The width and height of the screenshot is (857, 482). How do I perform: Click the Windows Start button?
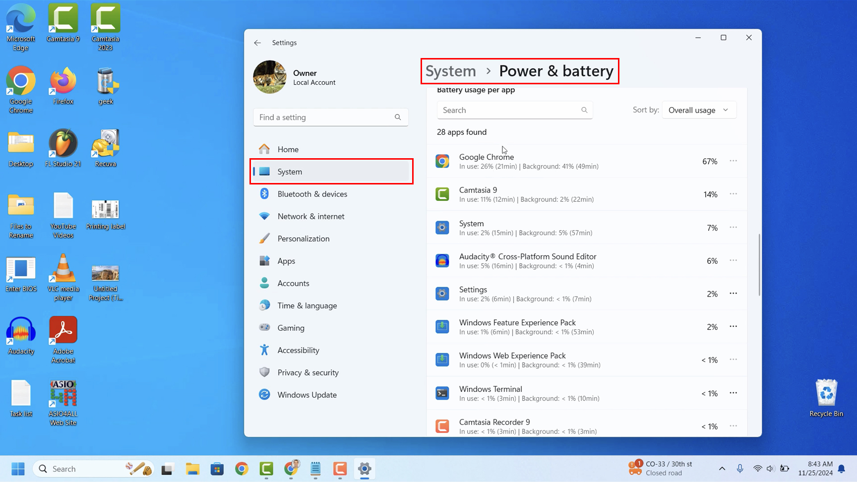pos(18,469)
